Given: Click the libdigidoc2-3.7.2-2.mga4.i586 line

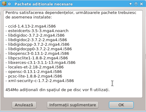Looking at the screenshot, I should coord(36,40).
